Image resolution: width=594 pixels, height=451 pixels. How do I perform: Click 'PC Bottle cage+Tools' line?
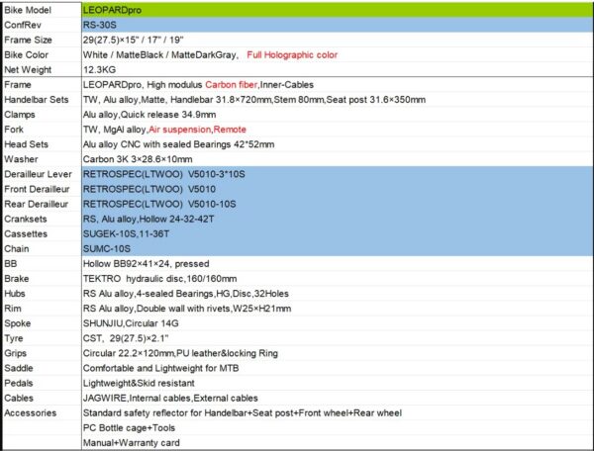[129, 428]
